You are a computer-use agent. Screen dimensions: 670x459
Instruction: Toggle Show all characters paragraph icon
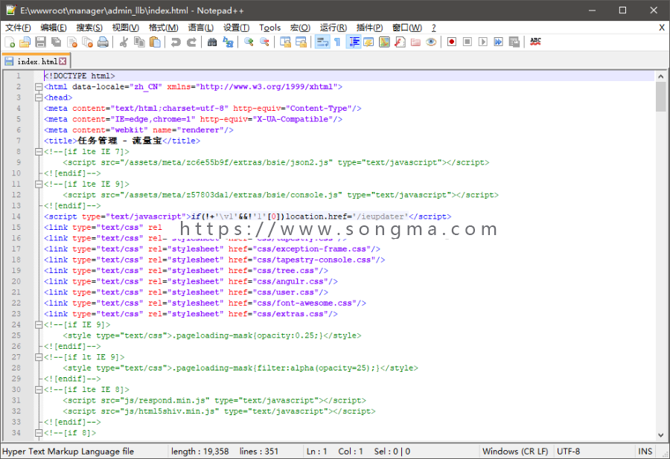coord(337,42)
